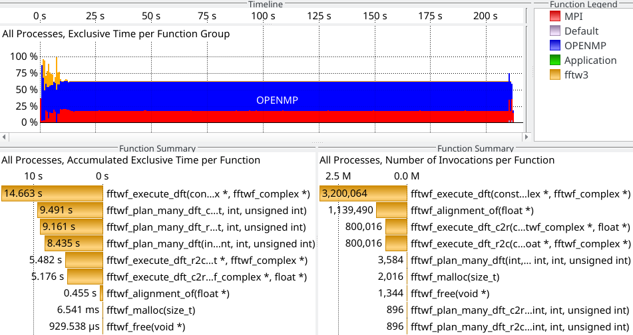Click the 1,139,490 fftwf_alignment_of invocations bar
The width and height of the screenshot is (633, 335).
point(391,210)
